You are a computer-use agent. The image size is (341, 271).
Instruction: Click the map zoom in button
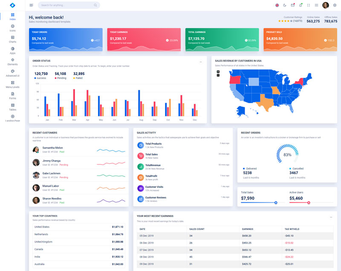point(218,72)
